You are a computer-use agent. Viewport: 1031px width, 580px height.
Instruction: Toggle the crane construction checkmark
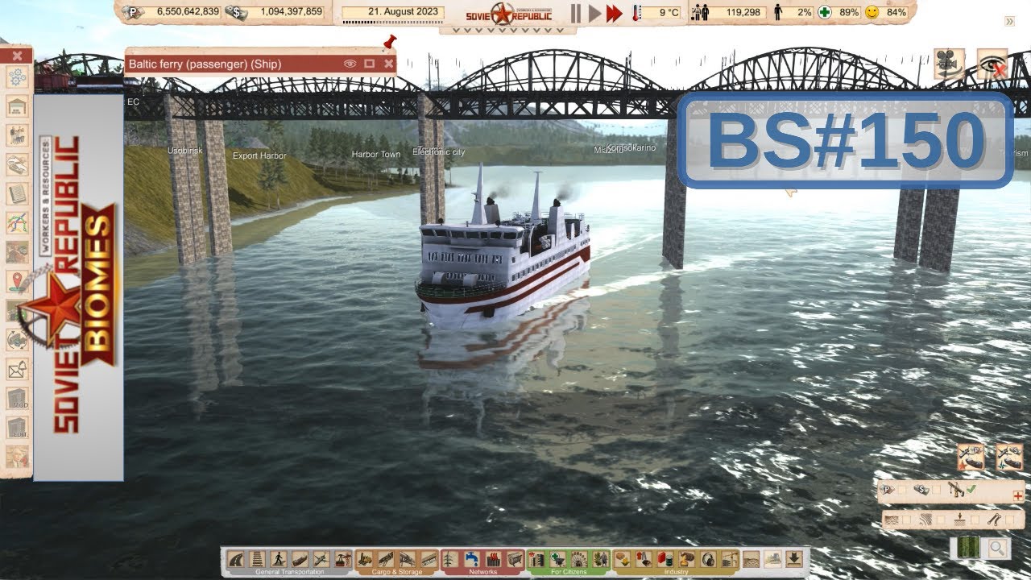click(971, 489)
